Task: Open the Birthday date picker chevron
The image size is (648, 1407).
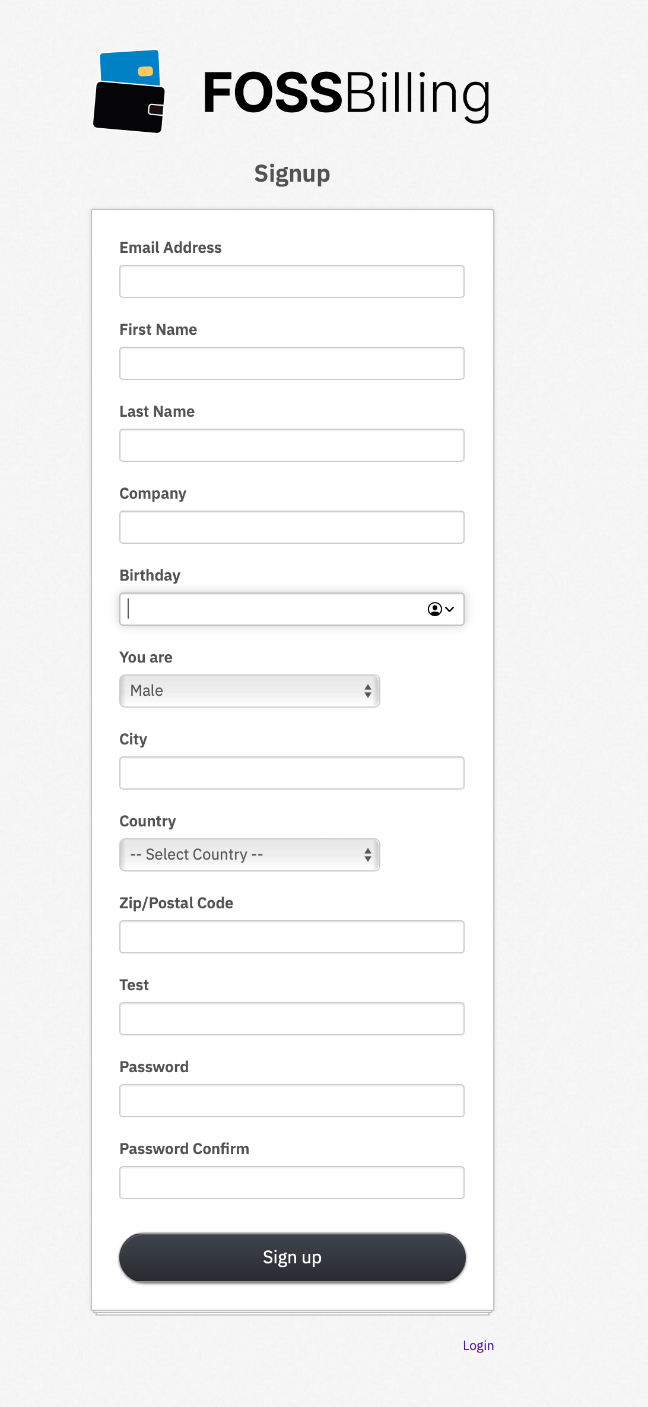Action: pyautogui.click(x=450, y=609)
